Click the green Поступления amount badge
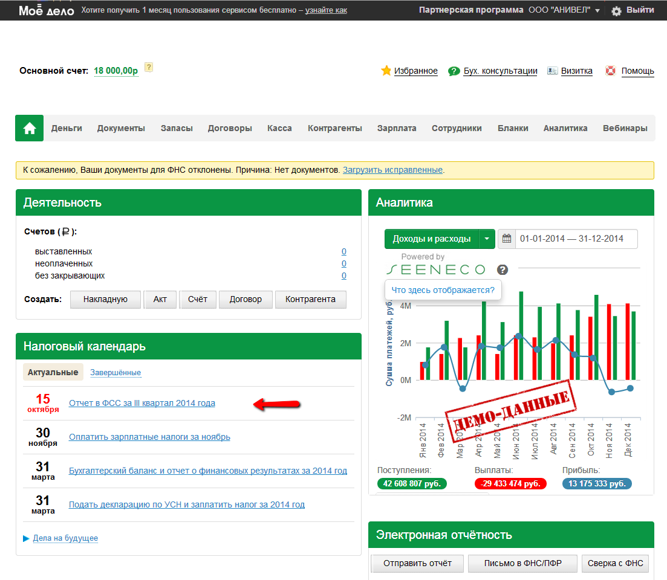Viewport: 667px width, 580px height. (412, 484)
